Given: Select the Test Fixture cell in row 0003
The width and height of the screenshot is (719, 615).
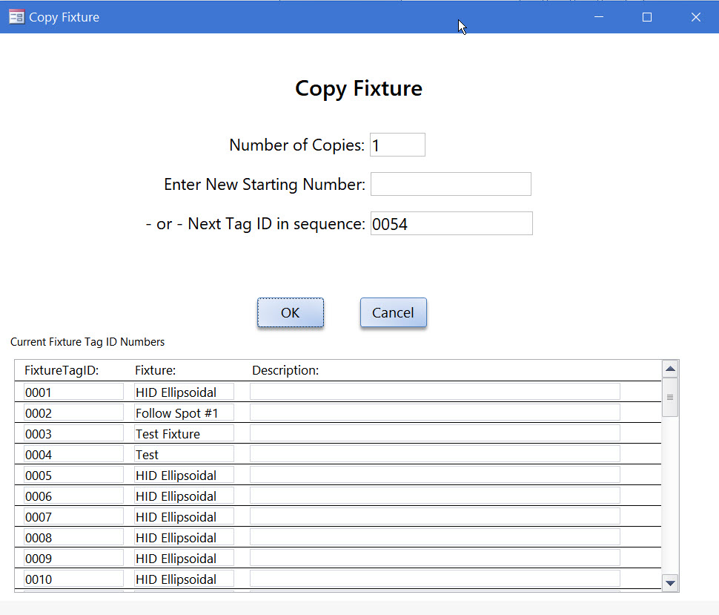Looking at the screenshot, I should click(184, 433).
